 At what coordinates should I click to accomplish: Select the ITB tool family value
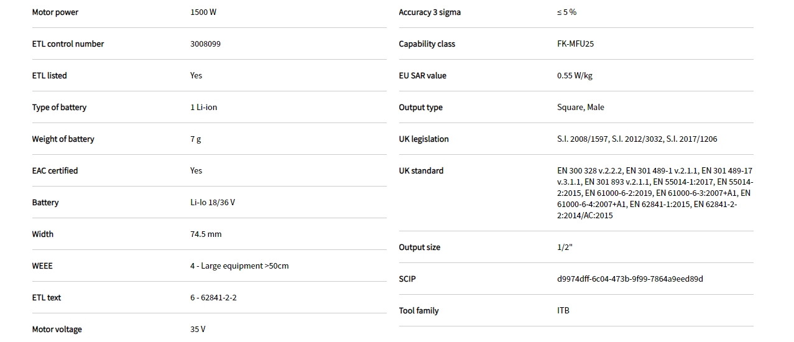(563, 311)
